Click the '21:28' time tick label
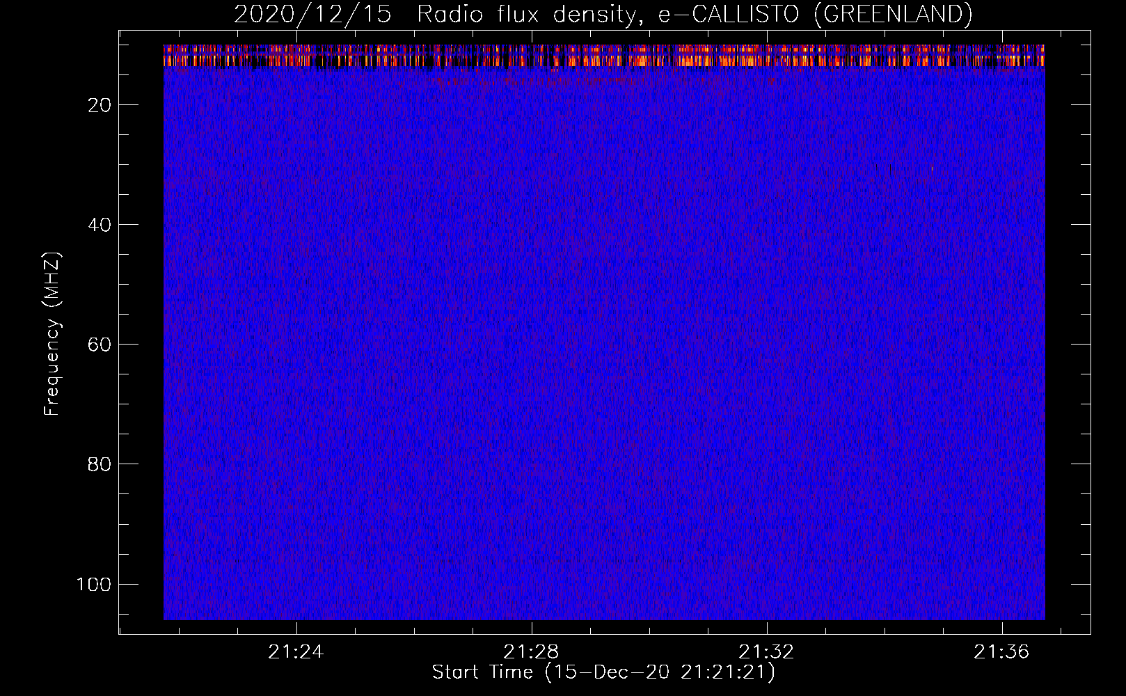 532,652
